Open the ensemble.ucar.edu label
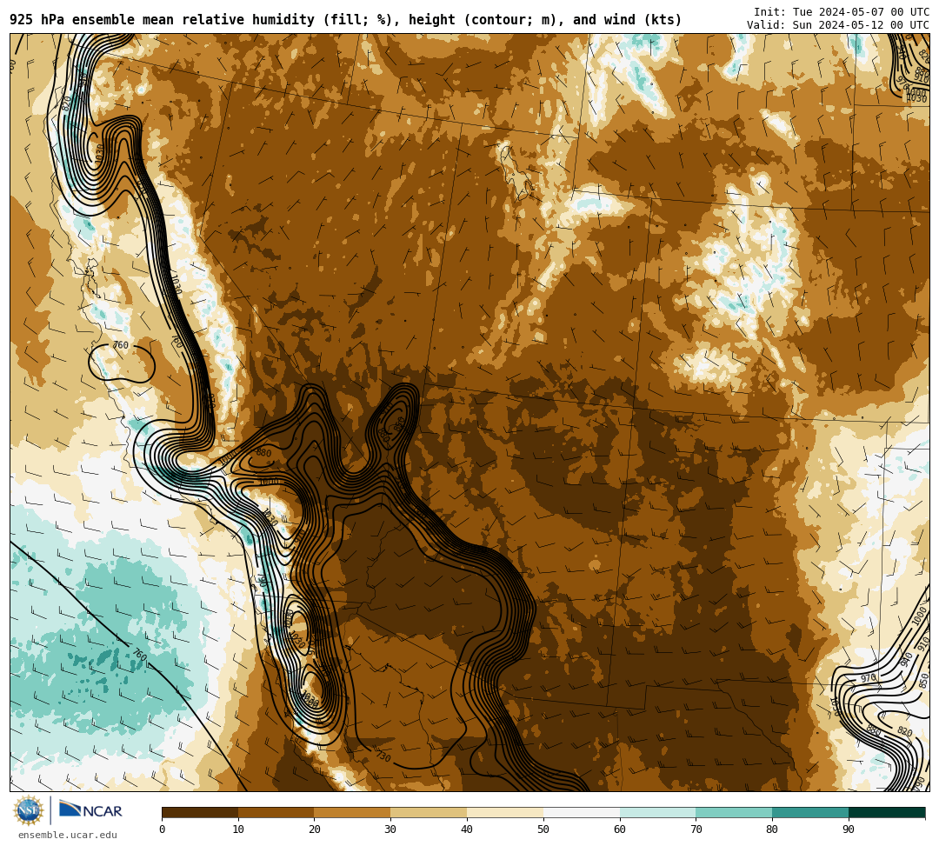The image size is (939, 846). [68, 835]
